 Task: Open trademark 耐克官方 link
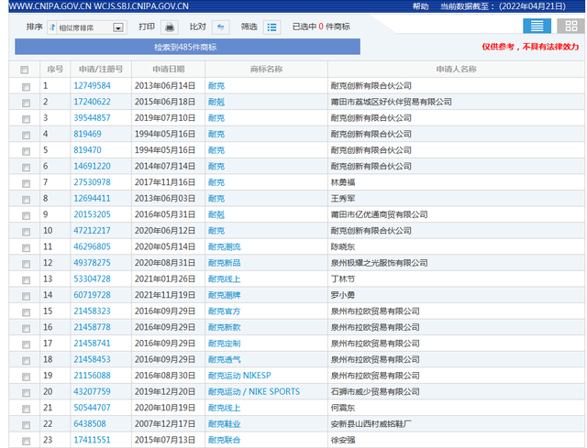[x=224, y=311]
